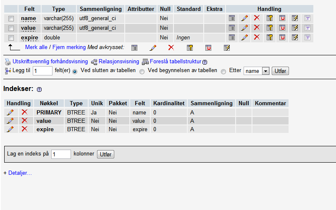Edit the PRIMARY index with its pencil icon
The width and height of the screenshot is (336, 210).
pos(10,112)
